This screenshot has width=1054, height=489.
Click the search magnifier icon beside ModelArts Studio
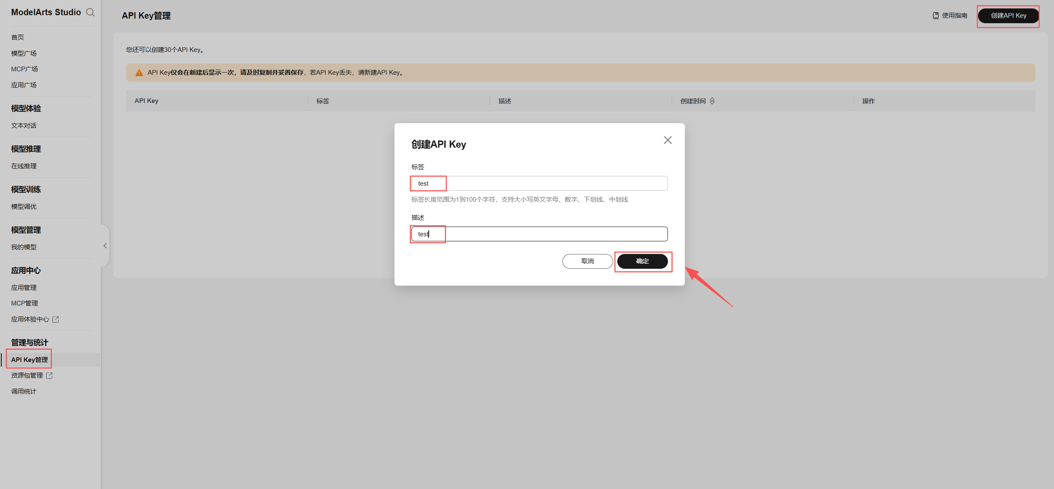click(x=90, y=12)
